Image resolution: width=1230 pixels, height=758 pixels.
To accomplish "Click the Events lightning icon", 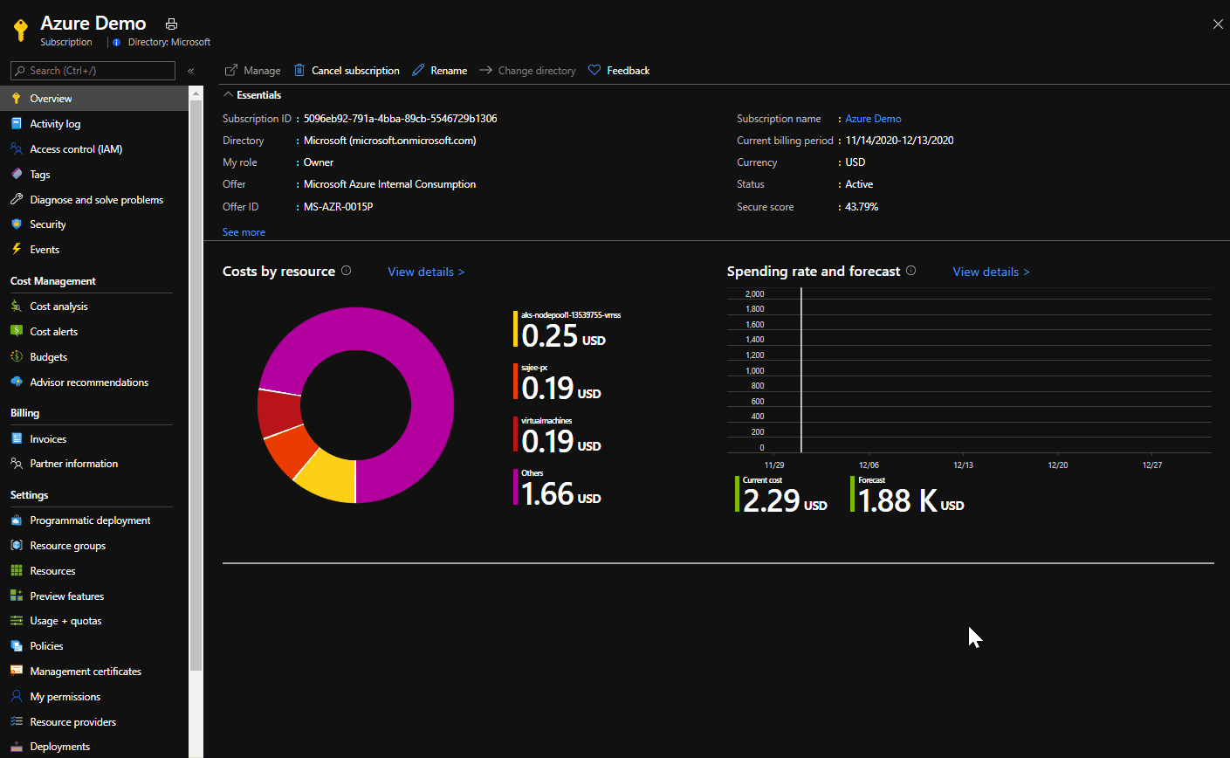I will coord(17,249).
